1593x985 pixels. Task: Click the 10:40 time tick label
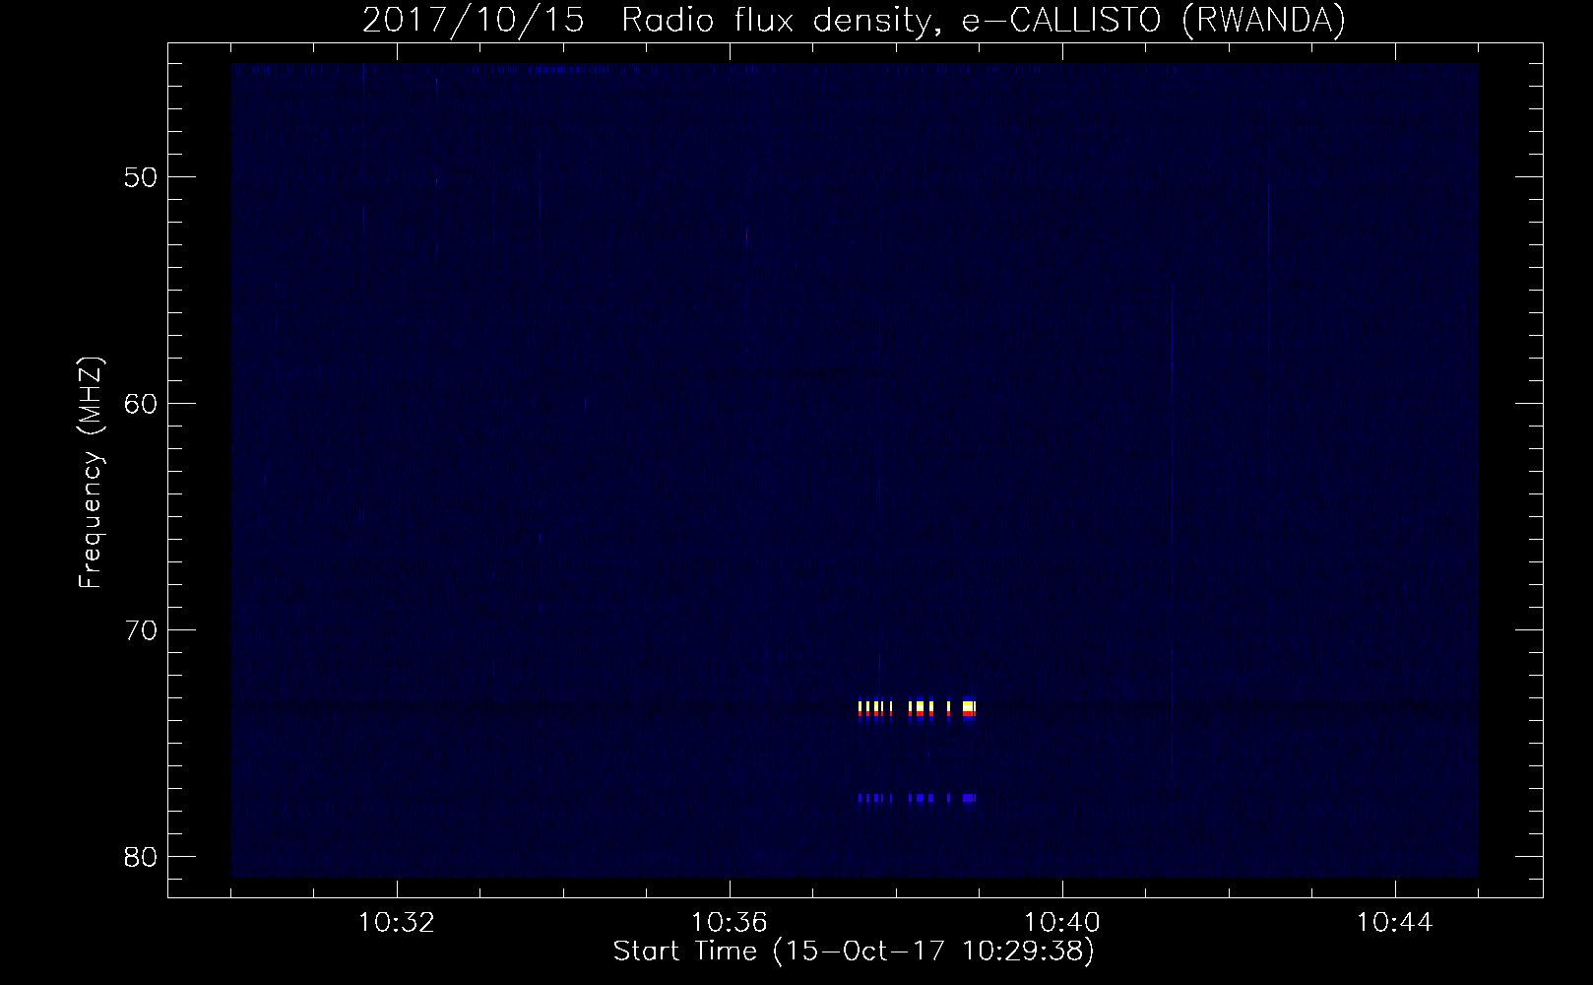point(1062,923)
